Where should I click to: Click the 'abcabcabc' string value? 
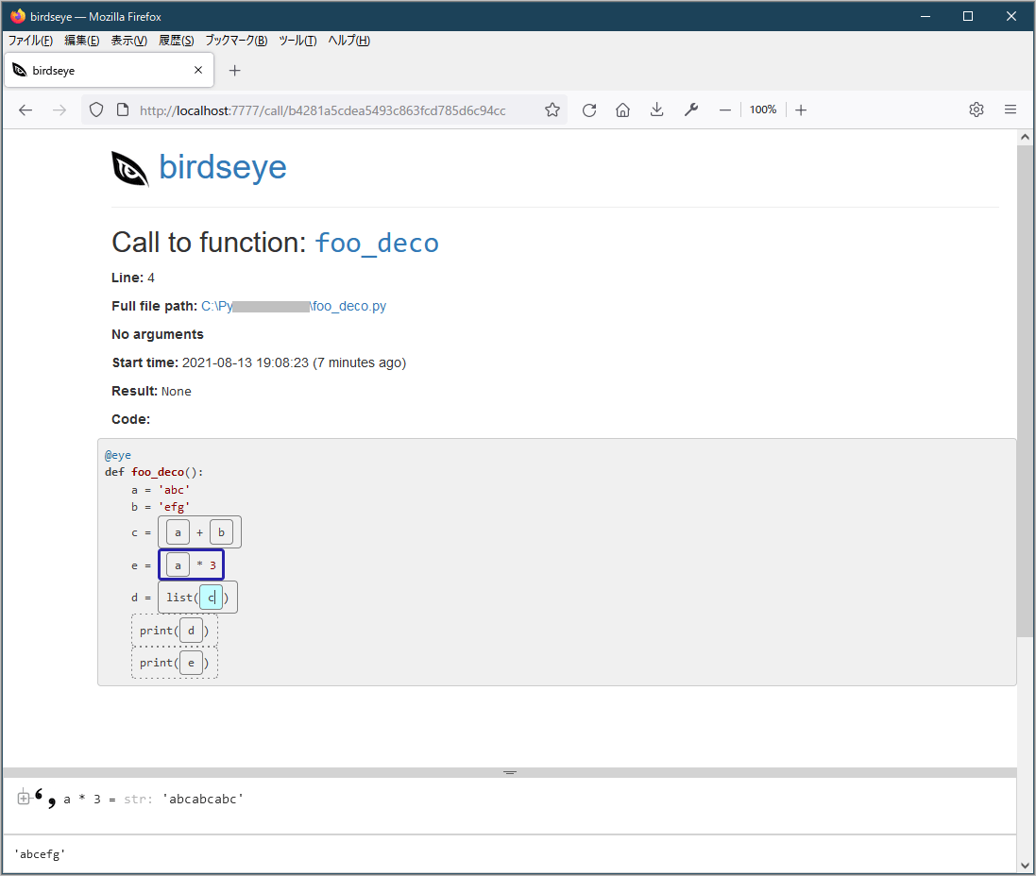click(x=203, y=799)
